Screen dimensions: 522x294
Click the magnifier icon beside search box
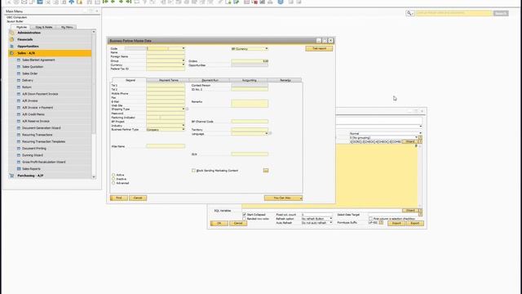pyautogui.click(x=409, y=13)
